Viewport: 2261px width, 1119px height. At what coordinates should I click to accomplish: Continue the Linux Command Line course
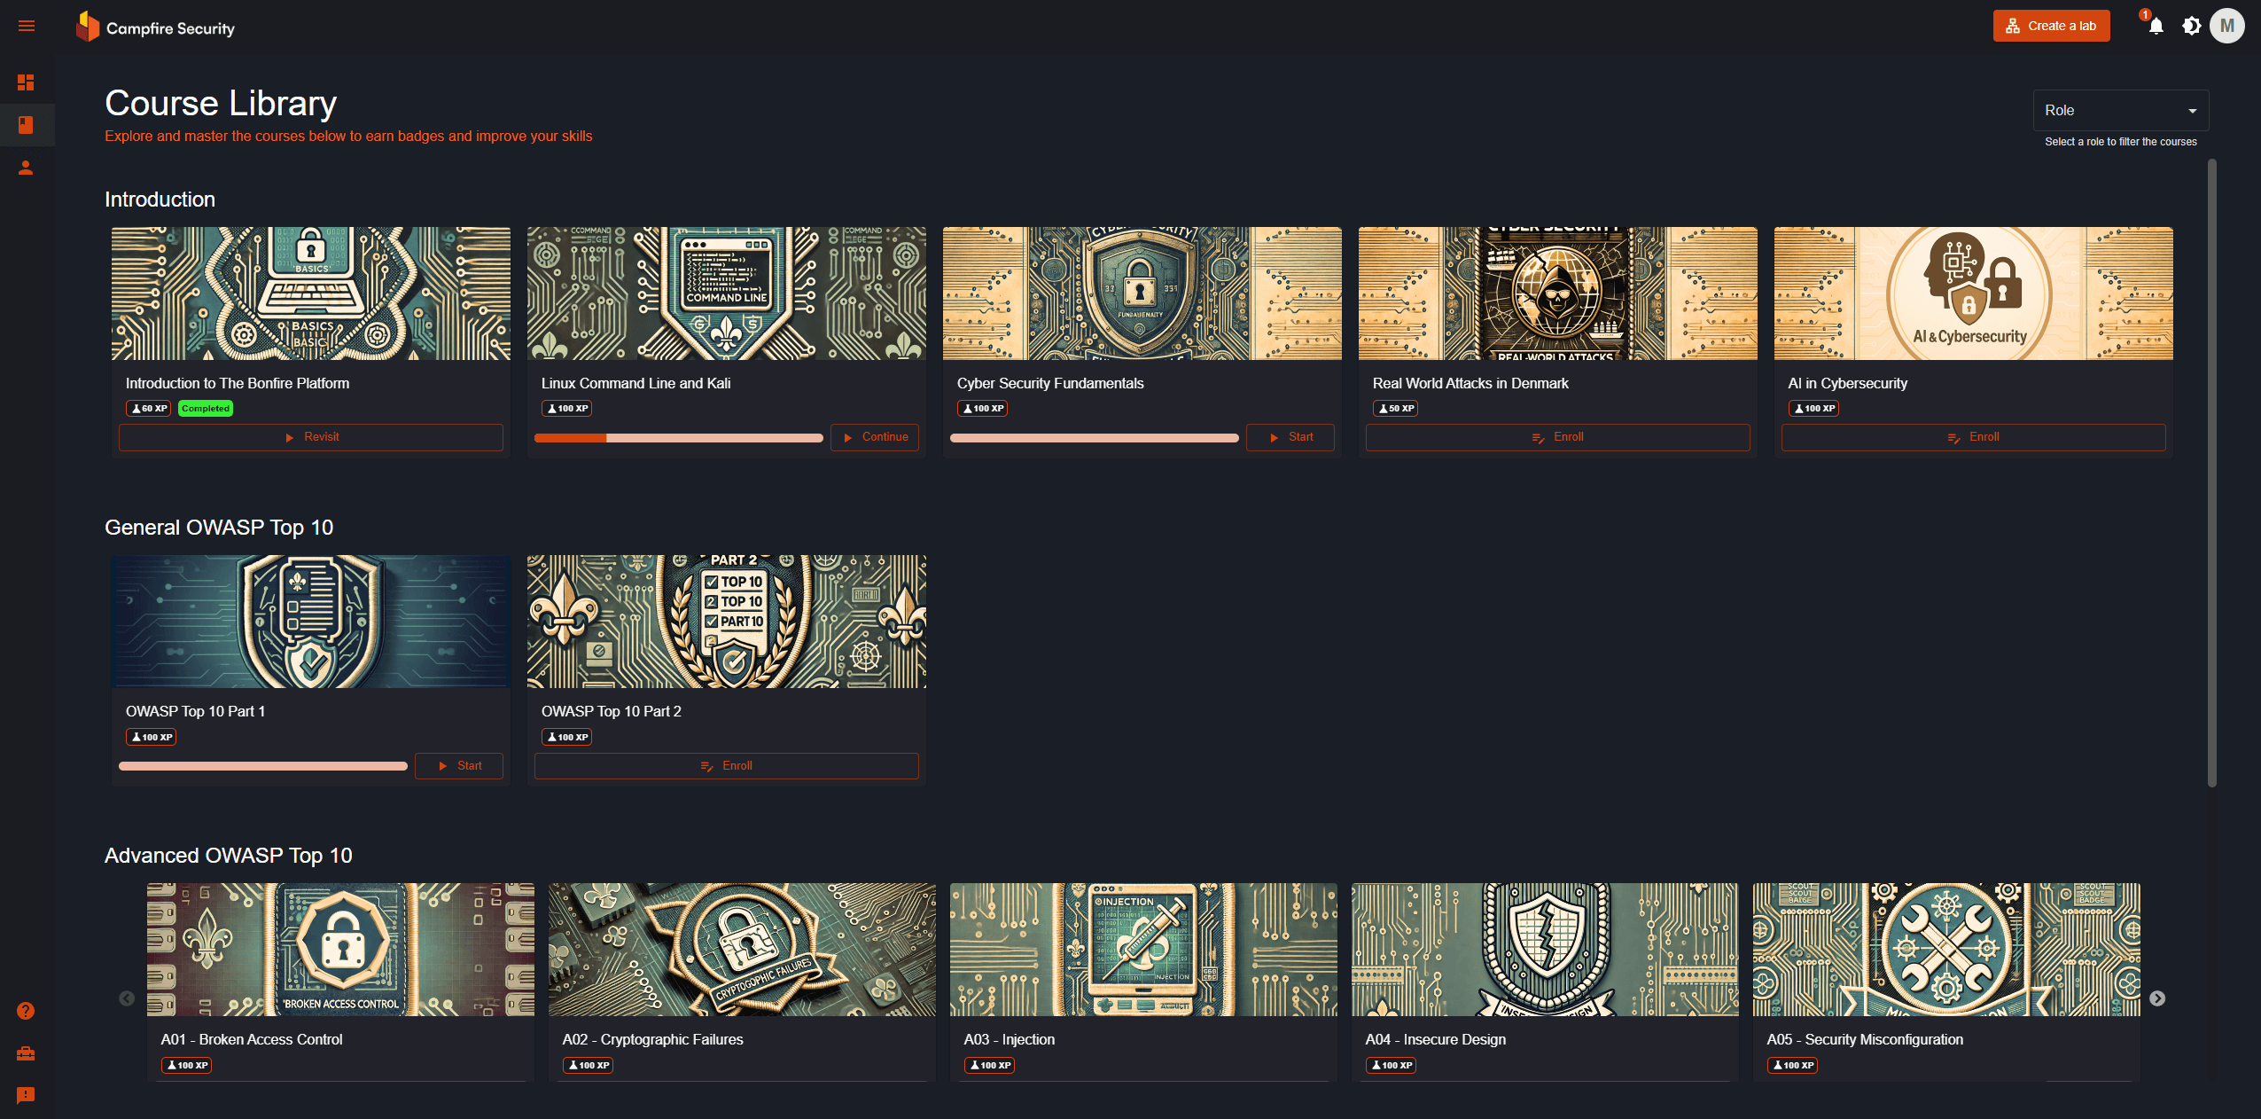point(874,437)
